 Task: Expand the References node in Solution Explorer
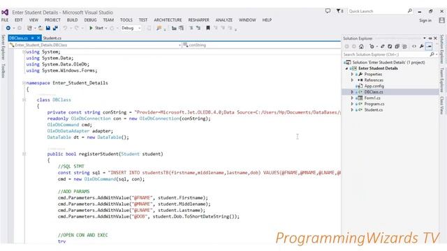click(352, 80)
